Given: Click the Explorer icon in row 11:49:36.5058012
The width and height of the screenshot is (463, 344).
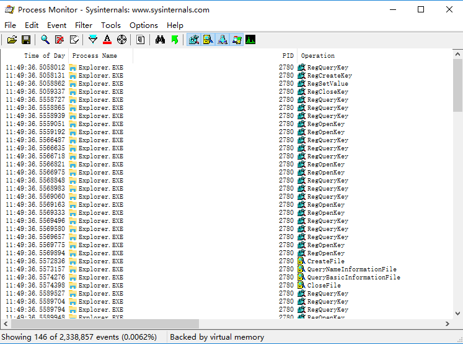Looking at the screenshot, I should tap(73, 68).
